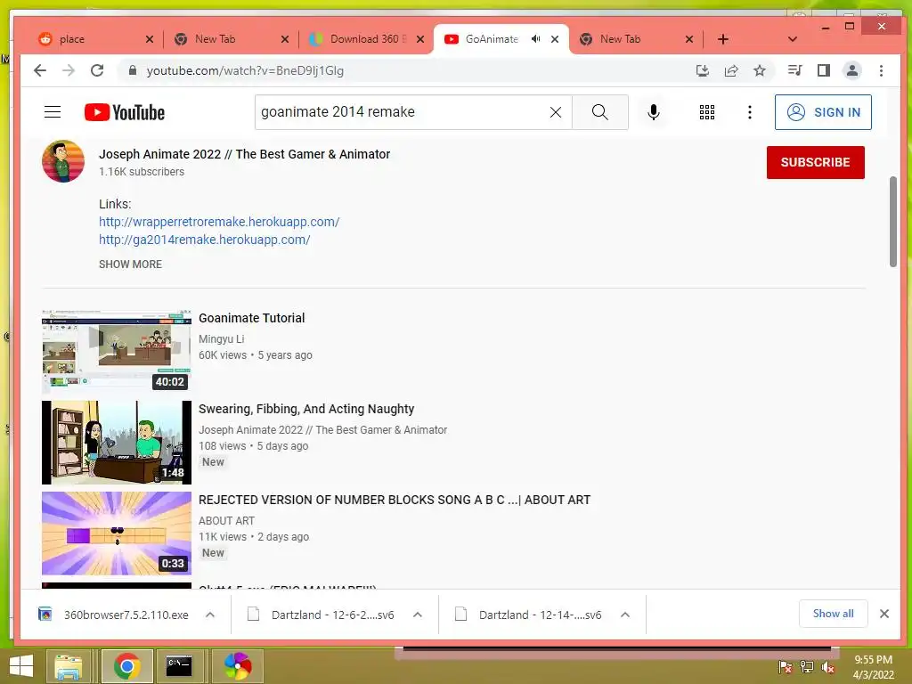Screen dimensions: 912x684
Task: Open tab search chevron in title bar
Action: pos(792,39)
